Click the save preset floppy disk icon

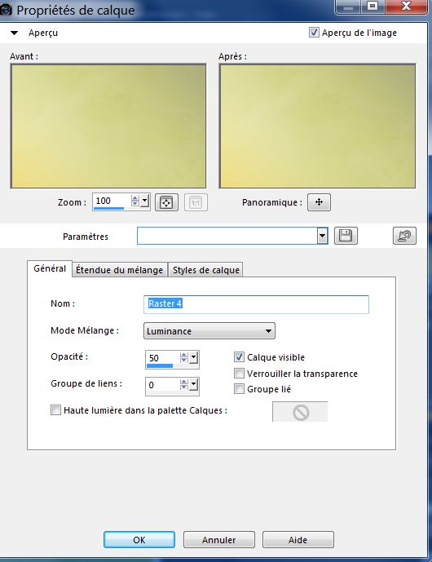(x=346, y=236)
